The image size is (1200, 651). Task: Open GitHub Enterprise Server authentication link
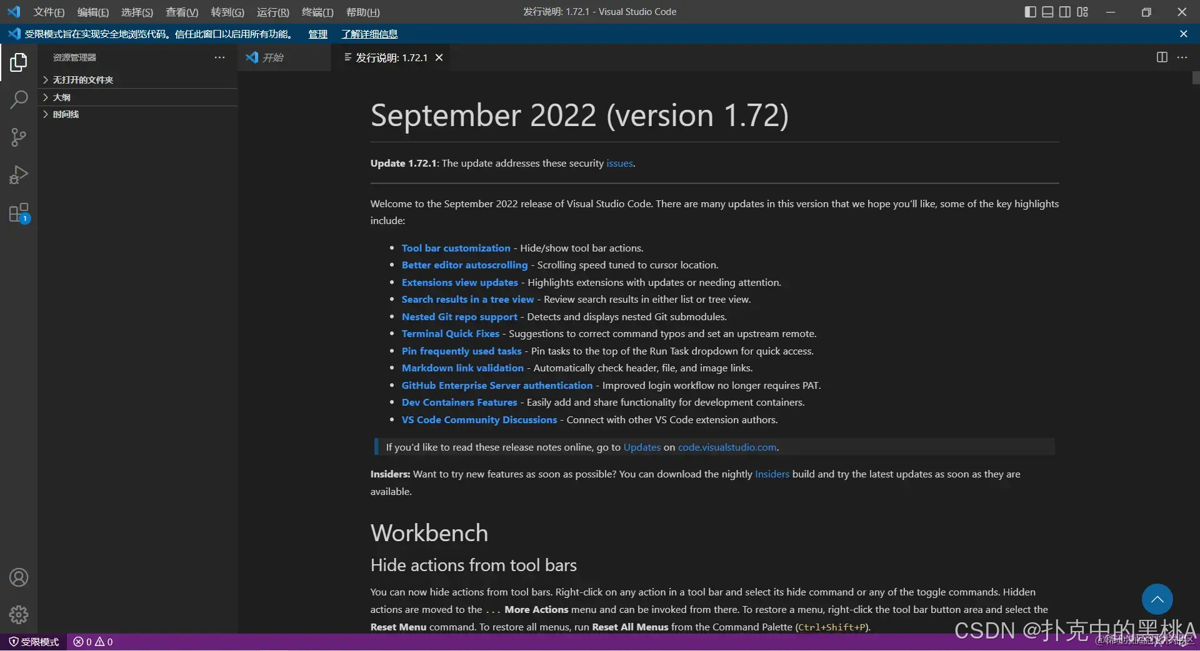tap(497, 385)
